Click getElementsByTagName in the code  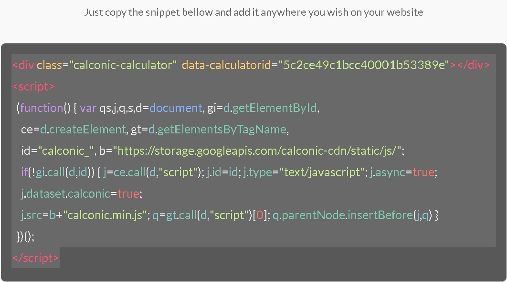(x=222, y=130)
